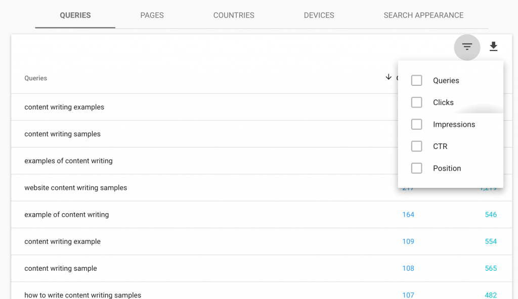Select the query content writing examples

click(x=64, y=107)
